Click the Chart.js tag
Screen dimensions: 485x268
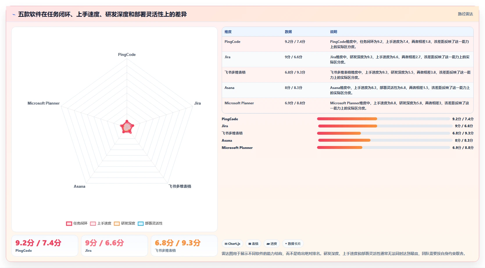pos(232,244)
